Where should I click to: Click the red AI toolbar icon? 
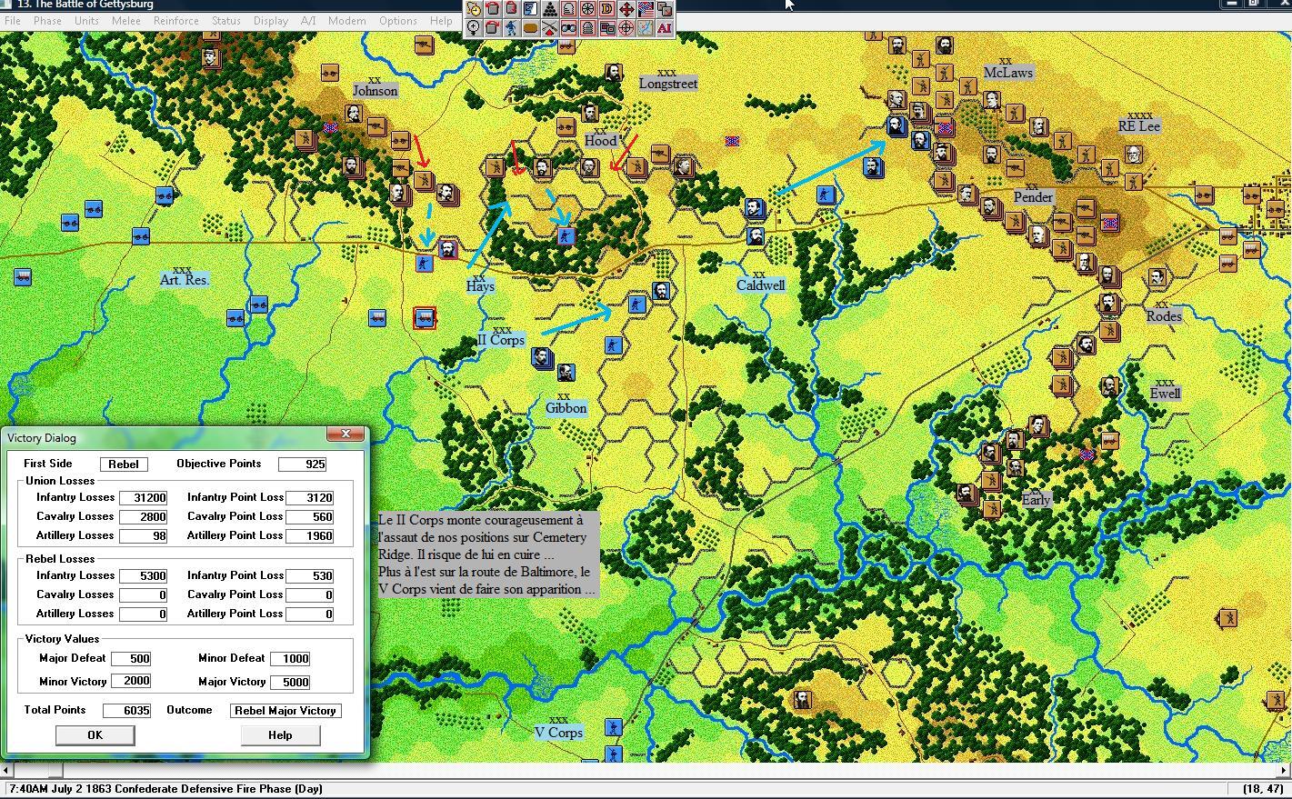[665, 27]
